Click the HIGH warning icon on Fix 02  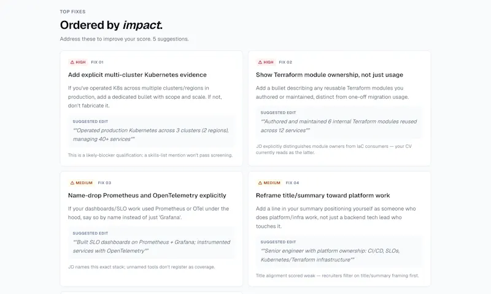coord(260,63)
